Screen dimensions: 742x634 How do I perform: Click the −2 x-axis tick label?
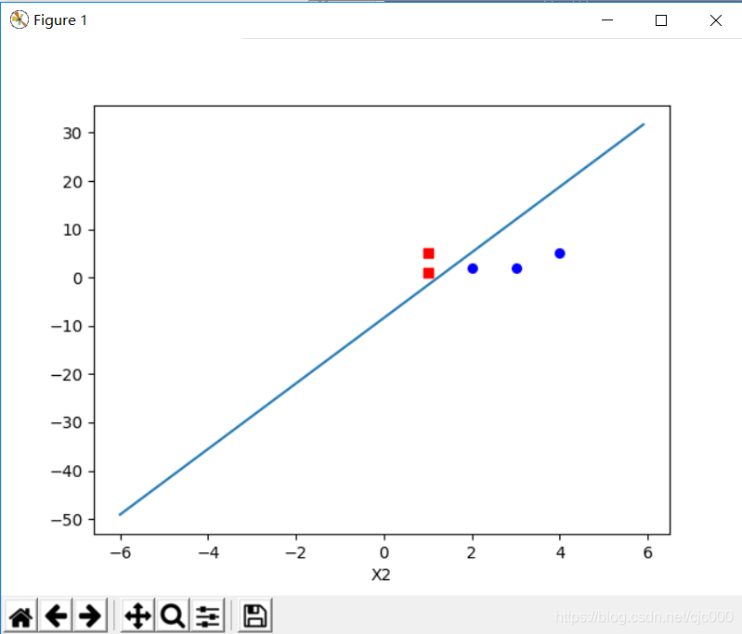click(x=296, y=552)
